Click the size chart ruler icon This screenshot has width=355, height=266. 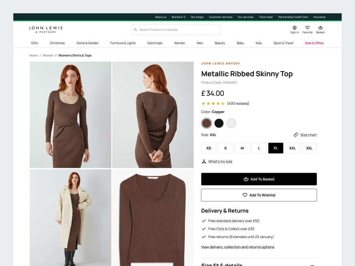(296, 135)
